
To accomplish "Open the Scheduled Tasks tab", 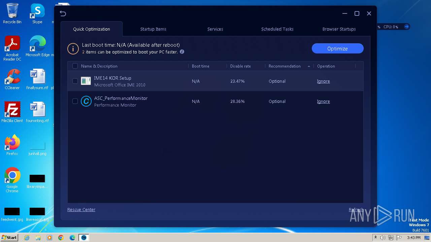I will 277,29.
